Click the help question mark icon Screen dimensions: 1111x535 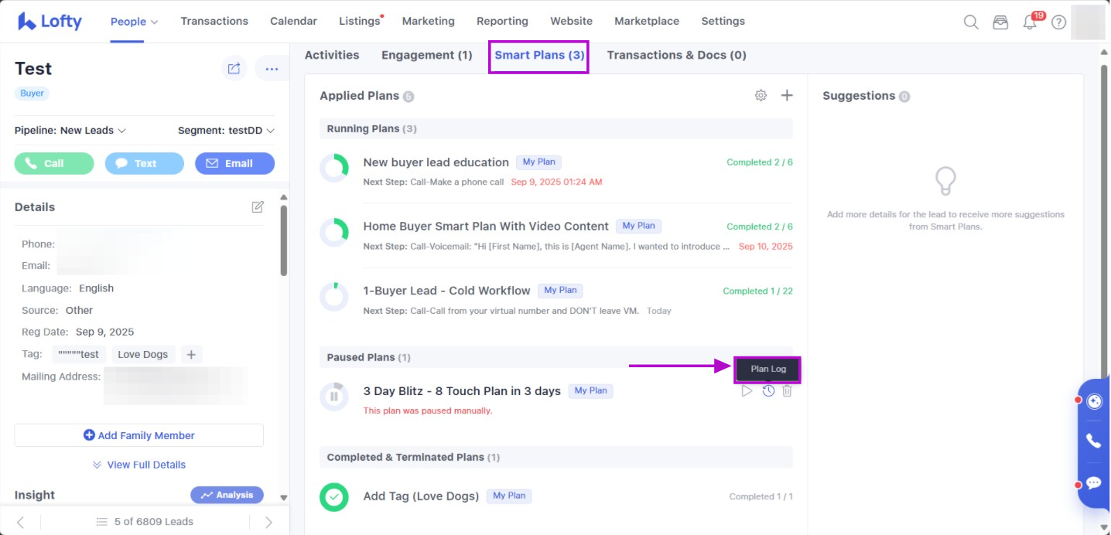1058,22
